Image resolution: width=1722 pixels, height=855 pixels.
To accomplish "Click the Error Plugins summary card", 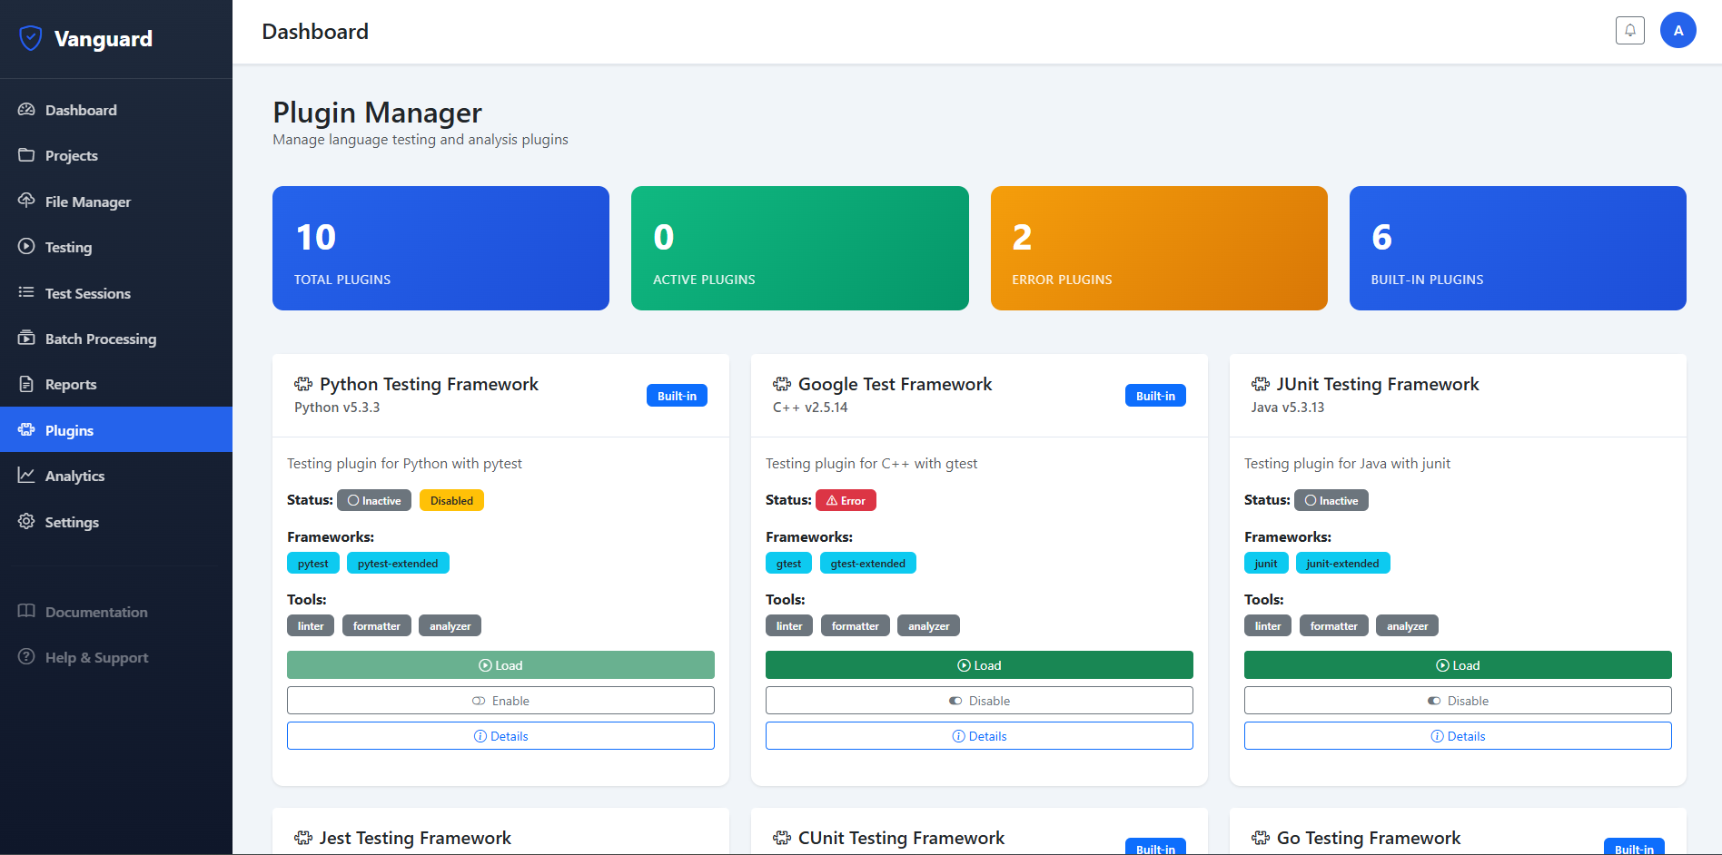I will click(1158, 248).
